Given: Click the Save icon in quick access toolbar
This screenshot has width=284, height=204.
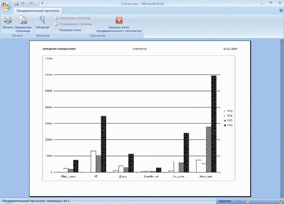Looking at the screenshot, I should [16, 3].
